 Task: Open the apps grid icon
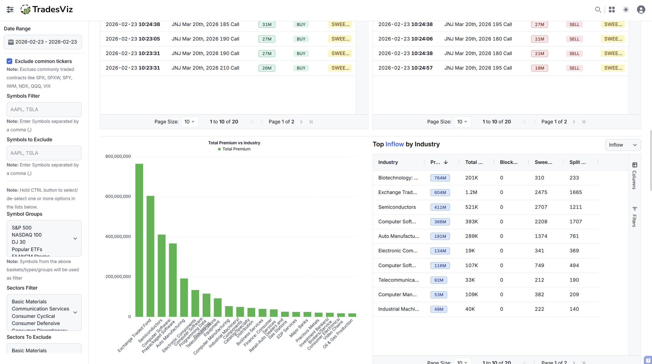click(612, 10)
